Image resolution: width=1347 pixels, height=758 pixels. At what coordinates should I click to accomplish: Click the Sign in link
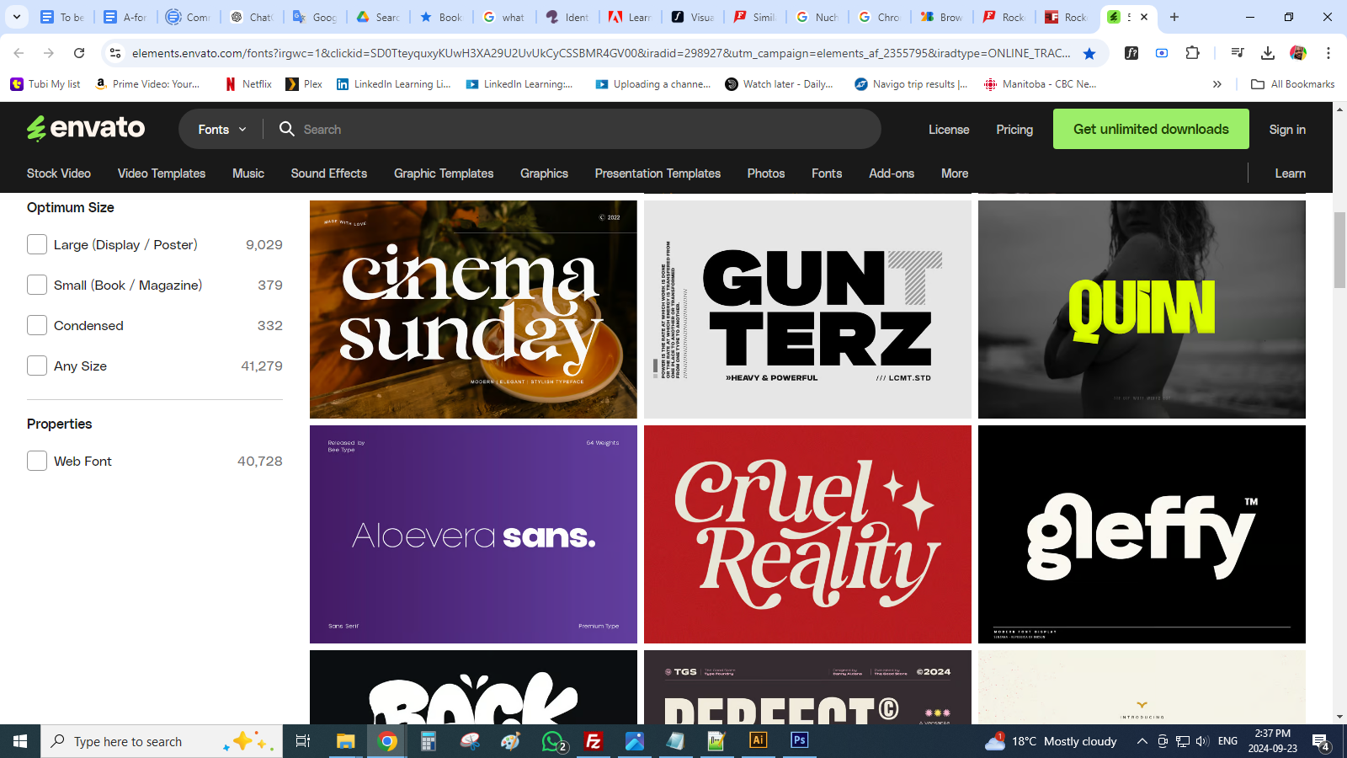1286,130
